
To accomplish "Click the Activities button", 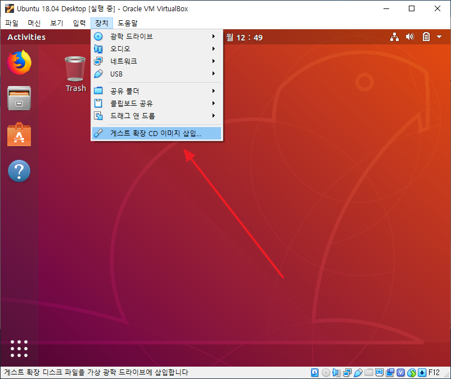I will [26, 37].
